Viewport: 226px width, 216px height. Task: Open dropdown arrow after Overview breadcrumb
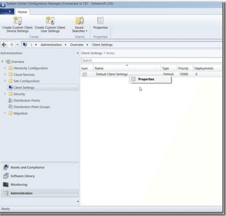[x=87, y=45]
